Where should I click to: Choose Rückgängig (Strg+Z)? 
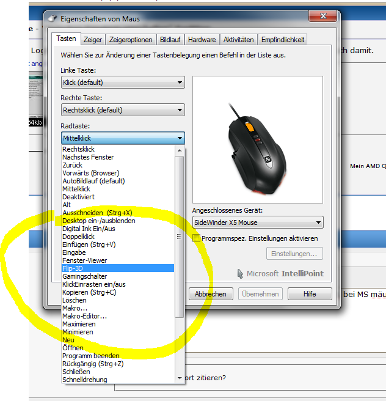(118, 364)
